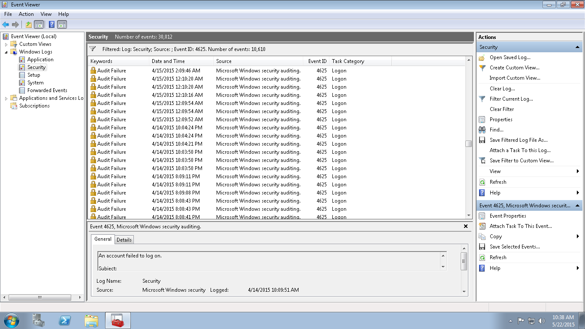Click event list scroll-up arrow
The height and width of the screenshot is (329, 585).
(x=468, y=60)
